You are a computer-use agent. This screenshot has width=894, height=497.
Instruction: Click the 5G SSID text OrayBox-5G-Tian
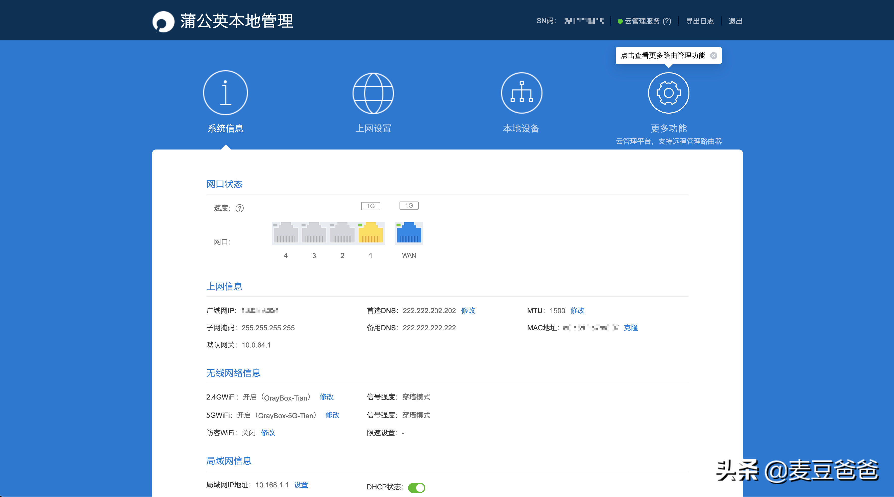(x=286, y=416)
